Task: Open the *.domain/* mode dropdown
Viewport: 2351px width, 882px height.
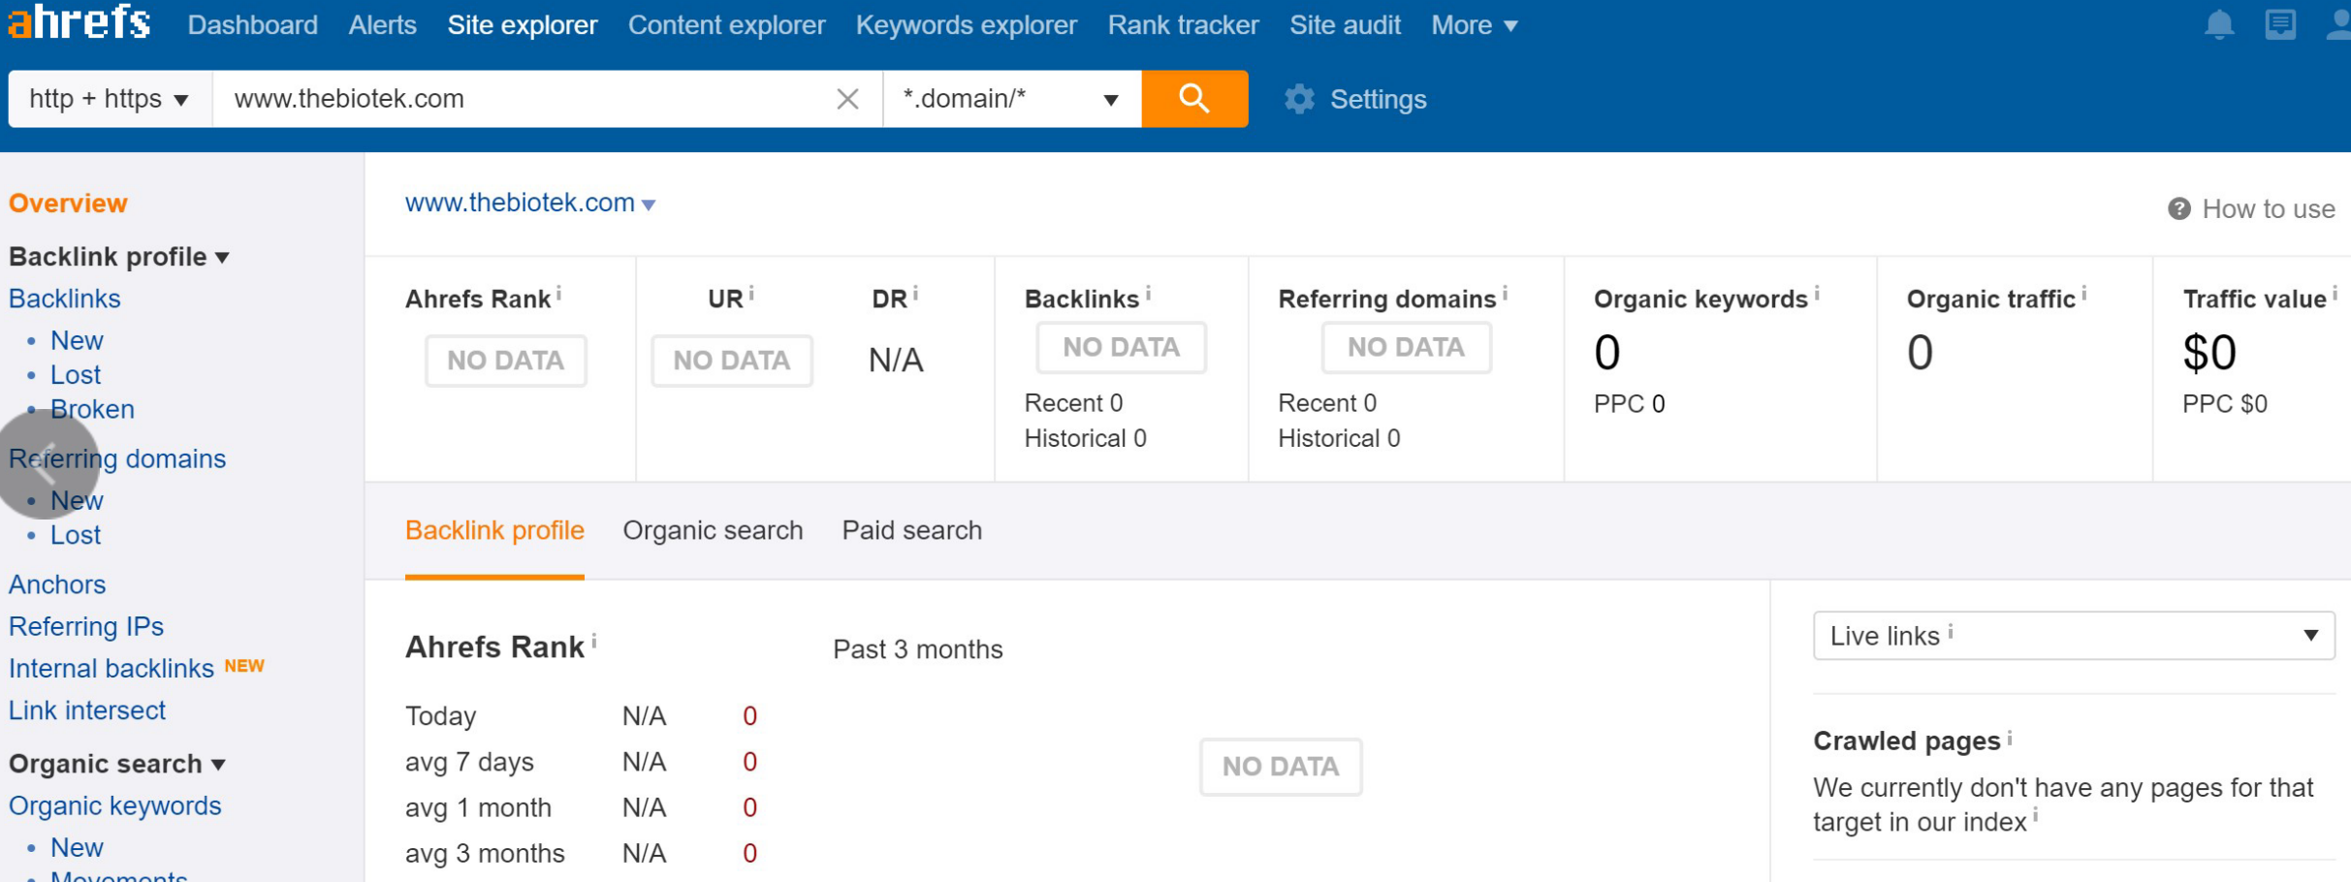Action: click(1012, 99)
